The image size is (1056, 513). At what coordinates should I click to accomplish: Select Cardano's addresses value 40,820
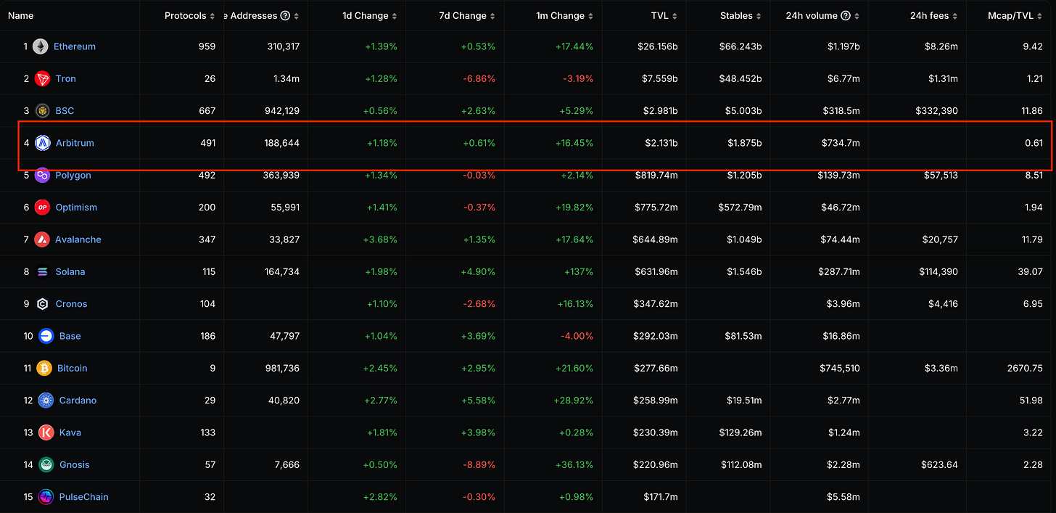click(x=284, y=401)
